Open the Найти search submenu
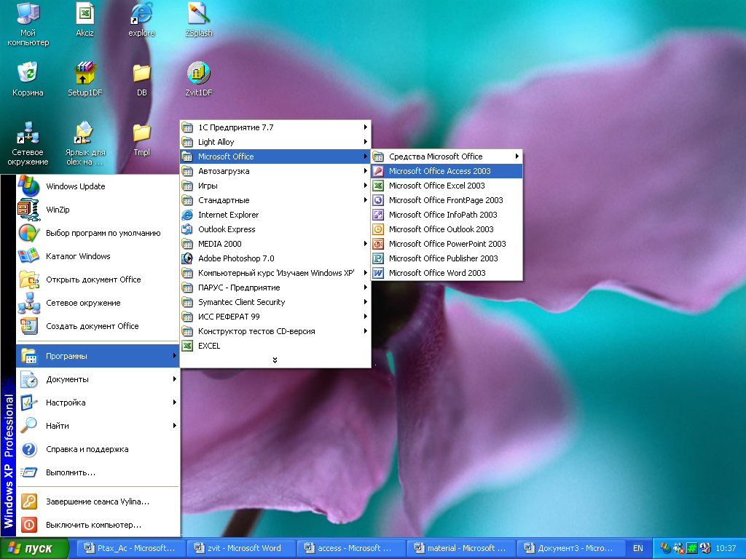Viewport: 746px width, 559px height. click(98, 426)
